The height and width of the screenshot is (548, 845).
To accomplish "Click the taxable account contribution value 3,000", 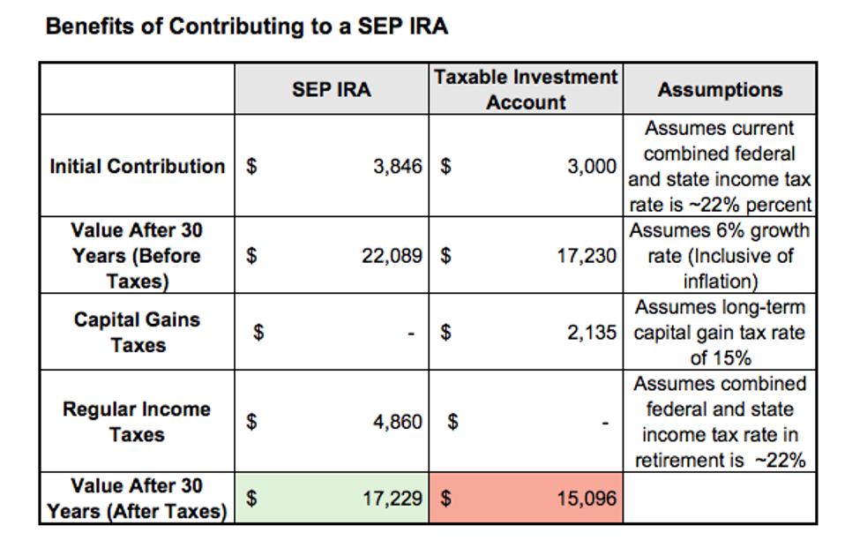I will pyautogui.click(x=591, y=167).
